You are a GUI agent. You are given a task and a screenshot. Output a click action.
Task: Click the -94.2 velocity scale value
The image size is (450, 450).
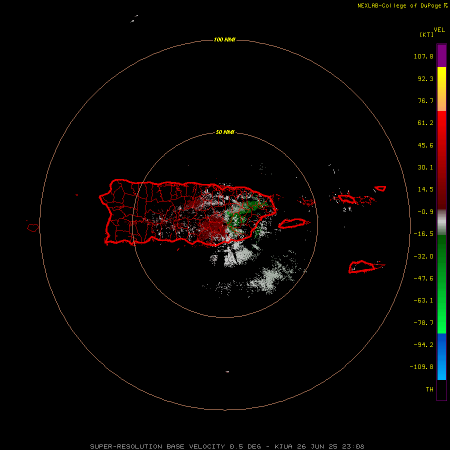click(423, 345)
